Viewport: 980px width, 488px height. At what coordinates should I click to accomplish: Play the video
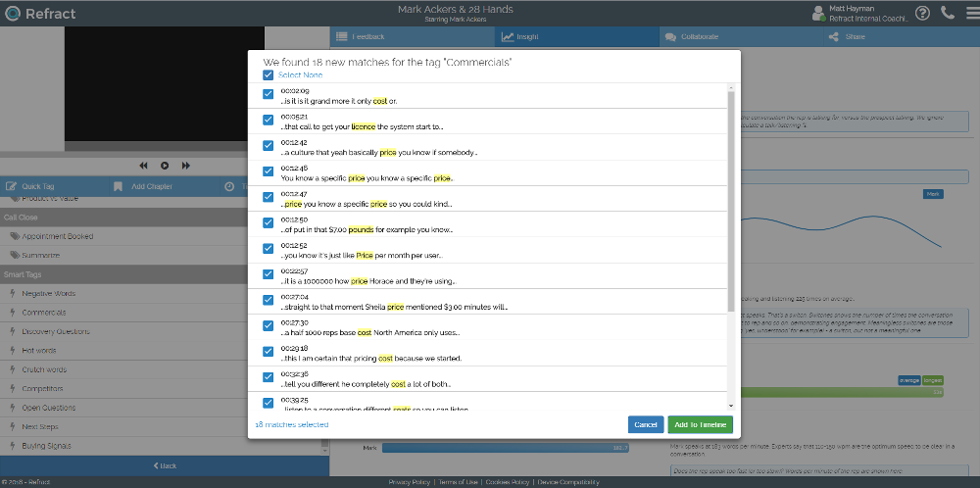(x=165, y=166)
